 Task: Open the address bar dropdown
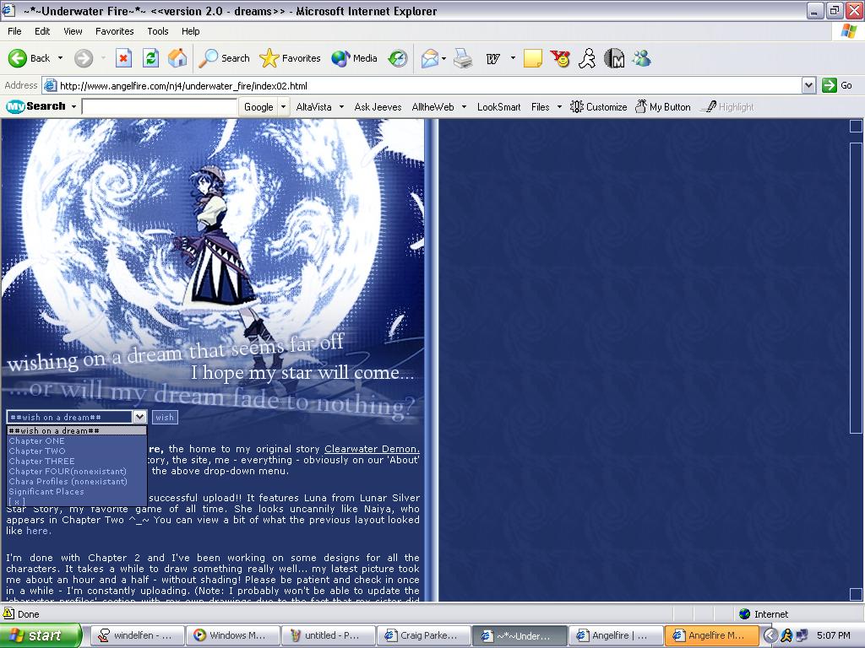(x=808, y=85)
